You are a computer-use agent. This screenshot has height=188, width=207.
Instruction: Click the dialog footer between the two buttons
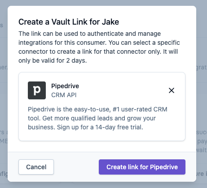(76, 167)
